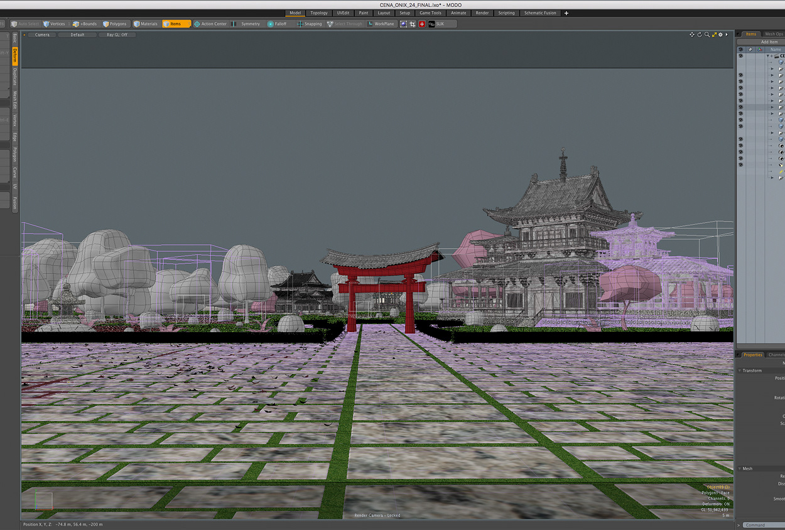Toggle eye of the highlighted Items row

click(x=740, y=107)
